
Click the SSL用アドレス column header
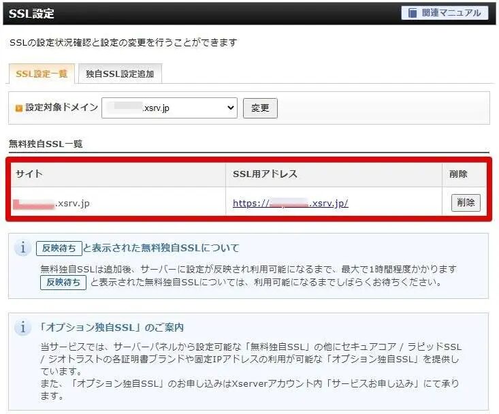point(265,174)
